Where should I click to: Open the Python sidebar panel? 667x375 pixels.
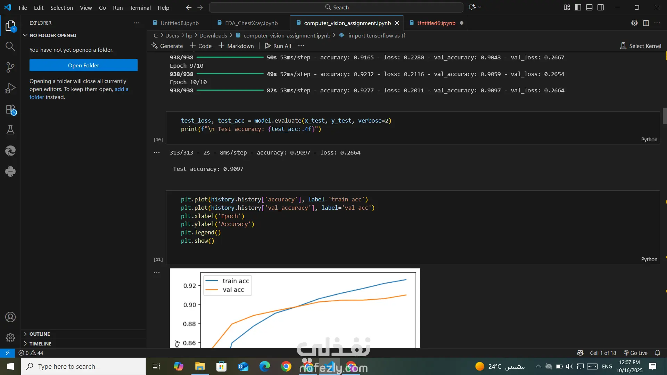(x=10, y=172)
